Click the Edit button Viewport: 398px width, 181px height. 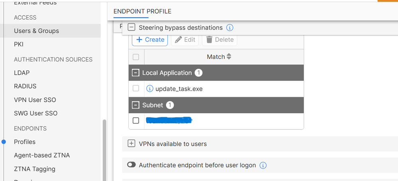(x=185, y=39)
